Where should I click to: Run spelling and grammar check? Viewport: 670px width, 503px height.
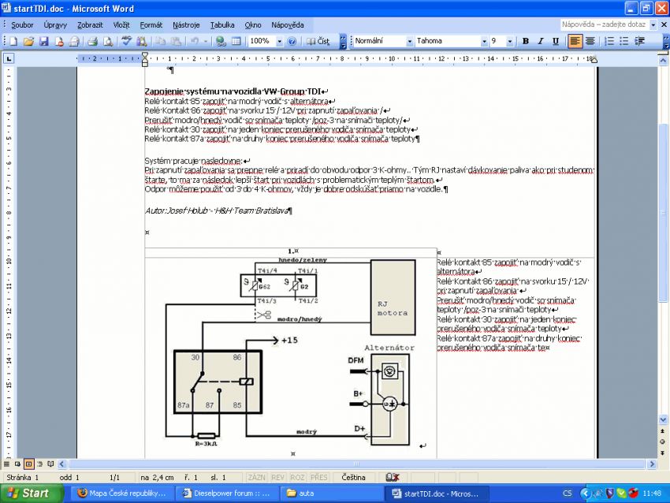(x=126, y=42)
